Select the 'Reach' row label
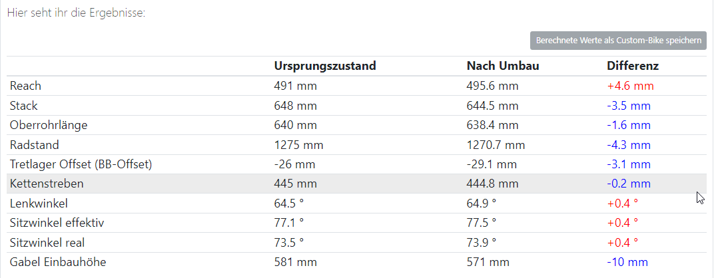 pyautogui.click(x=25, y=86)
